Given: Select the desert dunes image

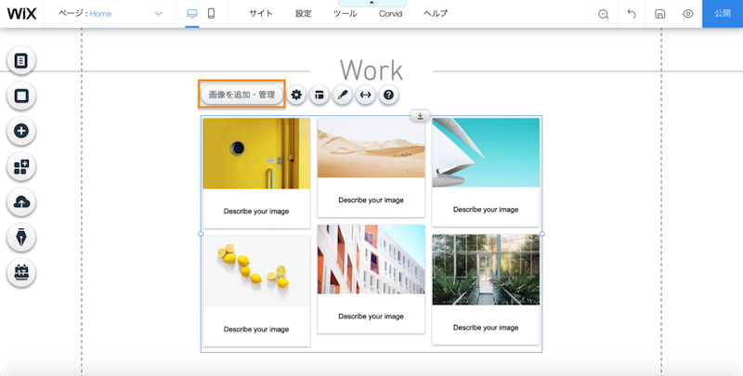Looking at the screenshot, I should click(371, 148).
